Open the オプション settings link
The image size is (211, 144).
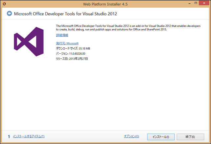click(131, 136)
